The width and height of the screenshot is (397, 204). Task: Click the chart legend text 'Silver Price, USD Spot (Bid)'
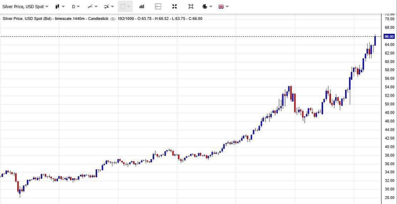27,18
